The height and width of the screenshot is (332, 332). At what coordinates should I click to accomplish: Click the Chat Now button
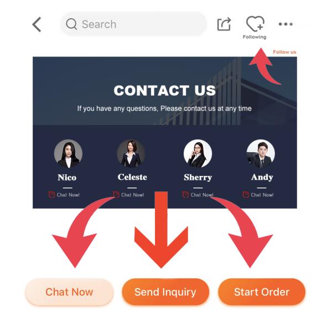(x=69, y=292)
